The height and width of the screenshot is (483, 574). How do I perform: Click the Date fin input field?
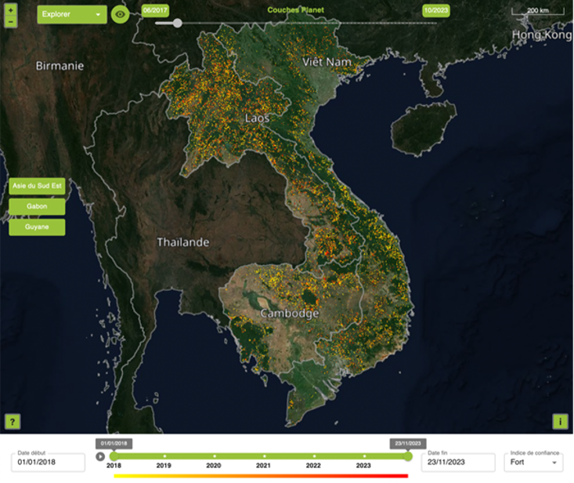458,463
